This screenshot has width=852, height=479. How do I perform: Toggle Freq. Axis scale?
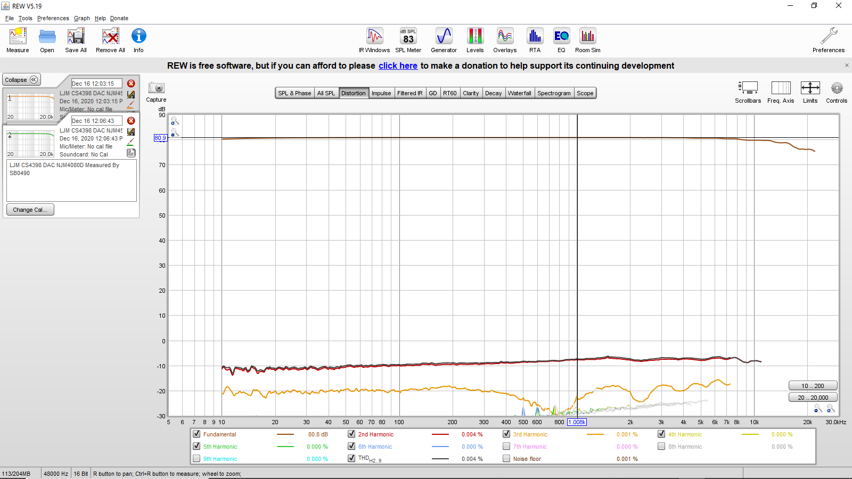tap(781, 92)
